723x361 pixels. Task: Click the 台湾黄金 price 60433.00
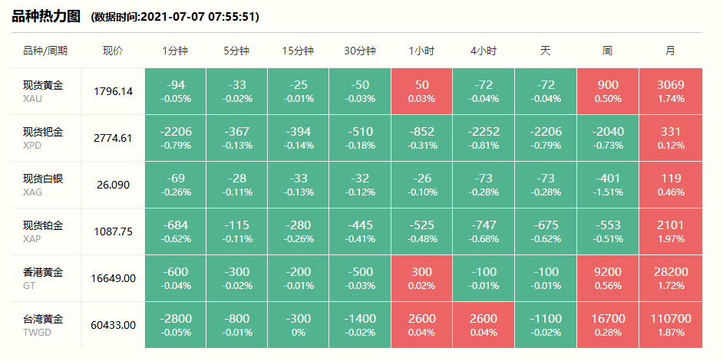(113, 325)
